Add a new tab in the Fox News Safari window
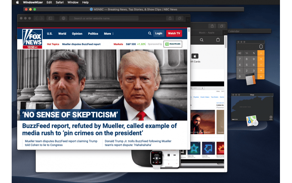 point(188,19)
